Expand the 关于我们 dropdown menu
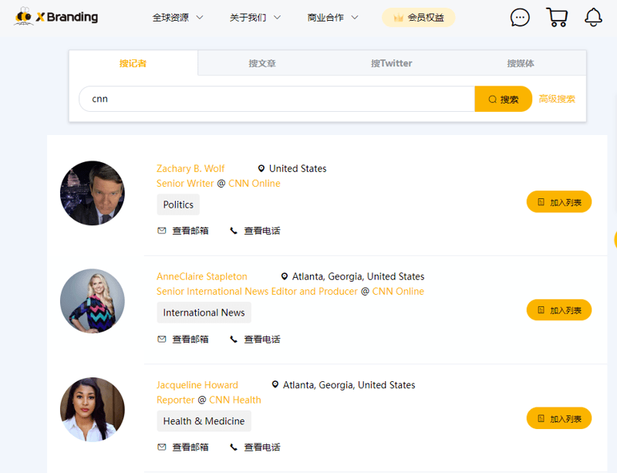The image size is (617, 473). click(x=255, y=17)
